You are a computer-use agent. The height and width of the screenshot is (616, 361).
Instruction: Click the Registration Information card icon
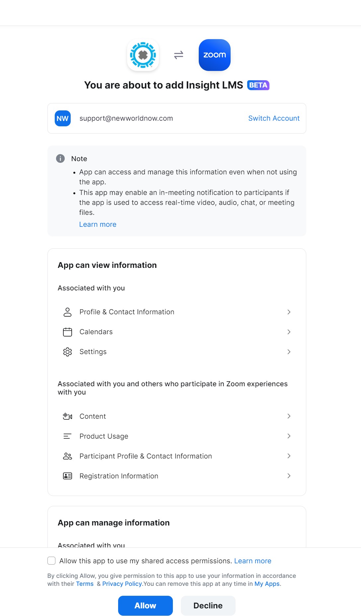coord(67,476)
